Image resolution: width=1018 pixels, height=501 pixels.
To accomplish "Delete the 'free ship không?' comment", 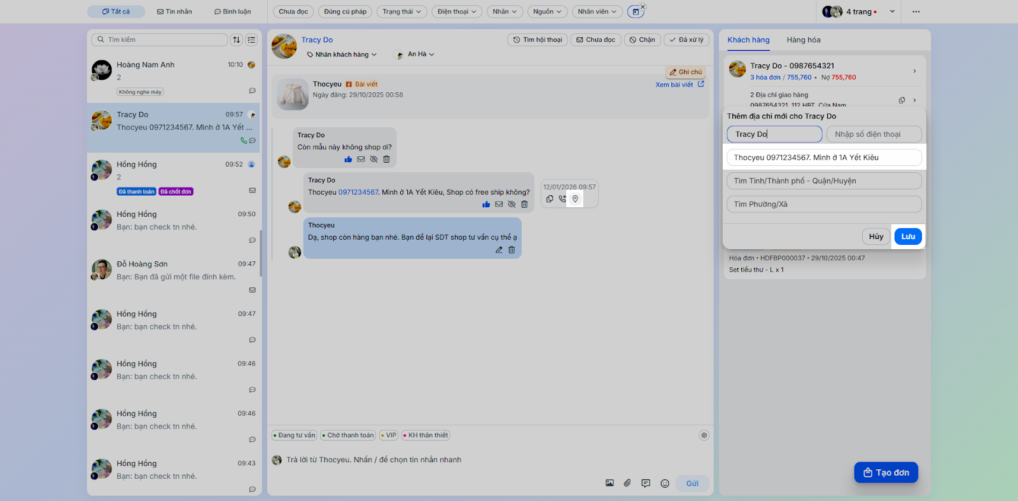I will point(524,204).
